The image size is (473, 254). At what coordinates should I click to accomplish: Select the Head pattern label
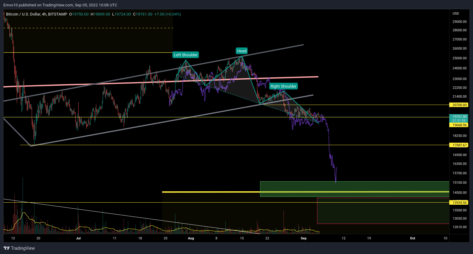click(x=242, y=51)
